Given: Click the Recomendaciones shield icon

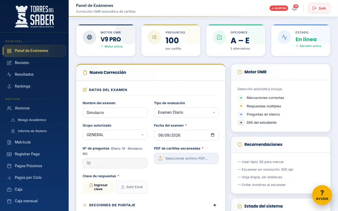Looking at the screenshot, I should (x=240, y=145).
